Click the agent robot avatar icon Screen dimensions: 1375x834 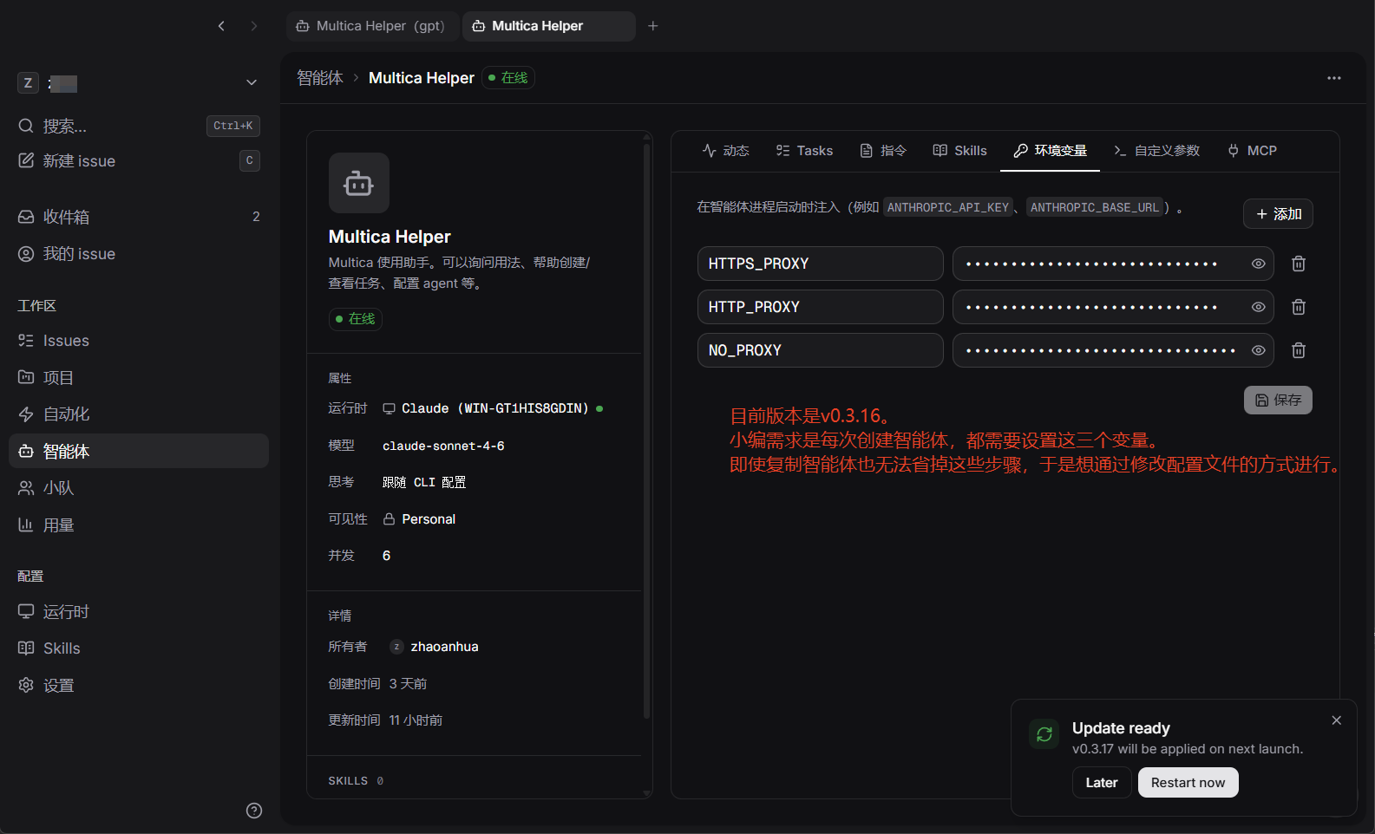click(359, 183)
